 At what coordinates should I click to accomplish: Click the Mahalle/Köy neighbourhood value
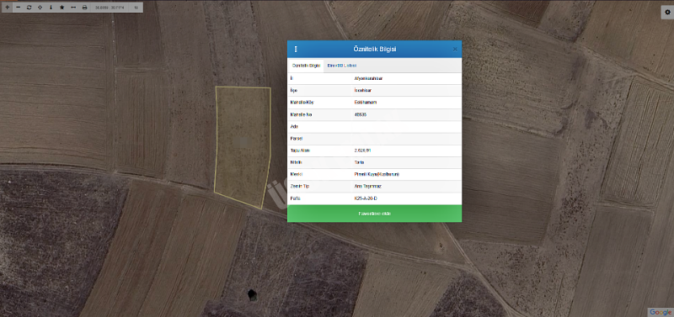pyautogui.click(x=365, y=103)
